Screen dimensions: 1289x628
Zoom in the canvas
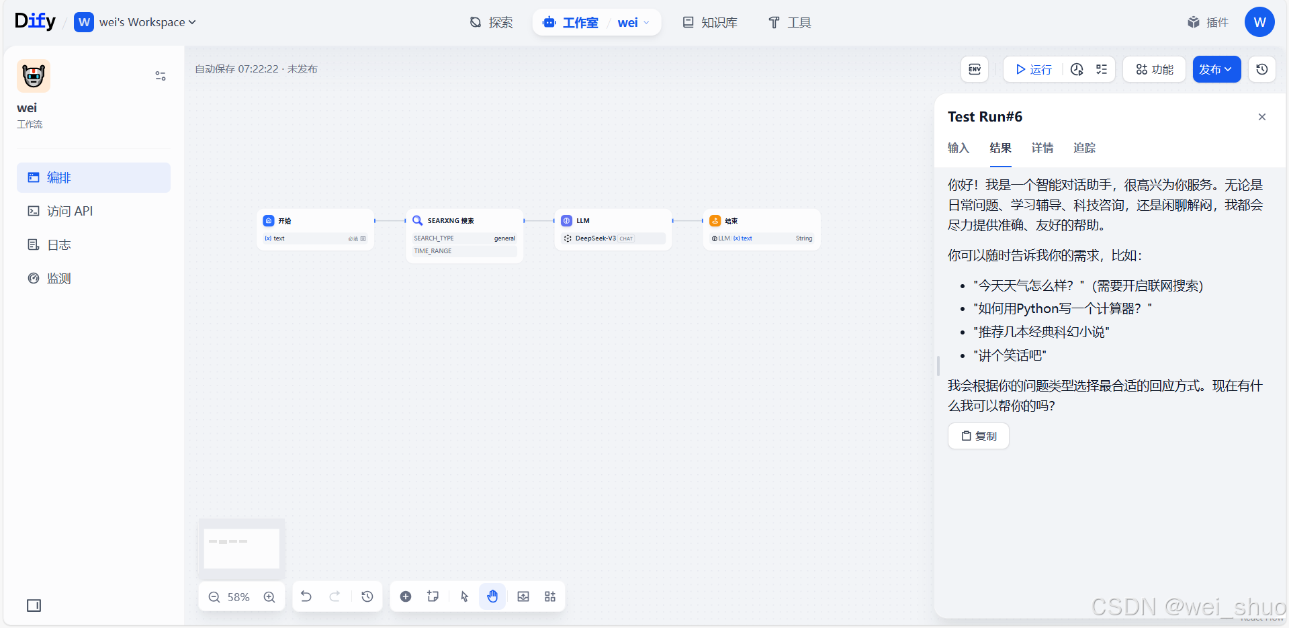(x=269, y=597)
